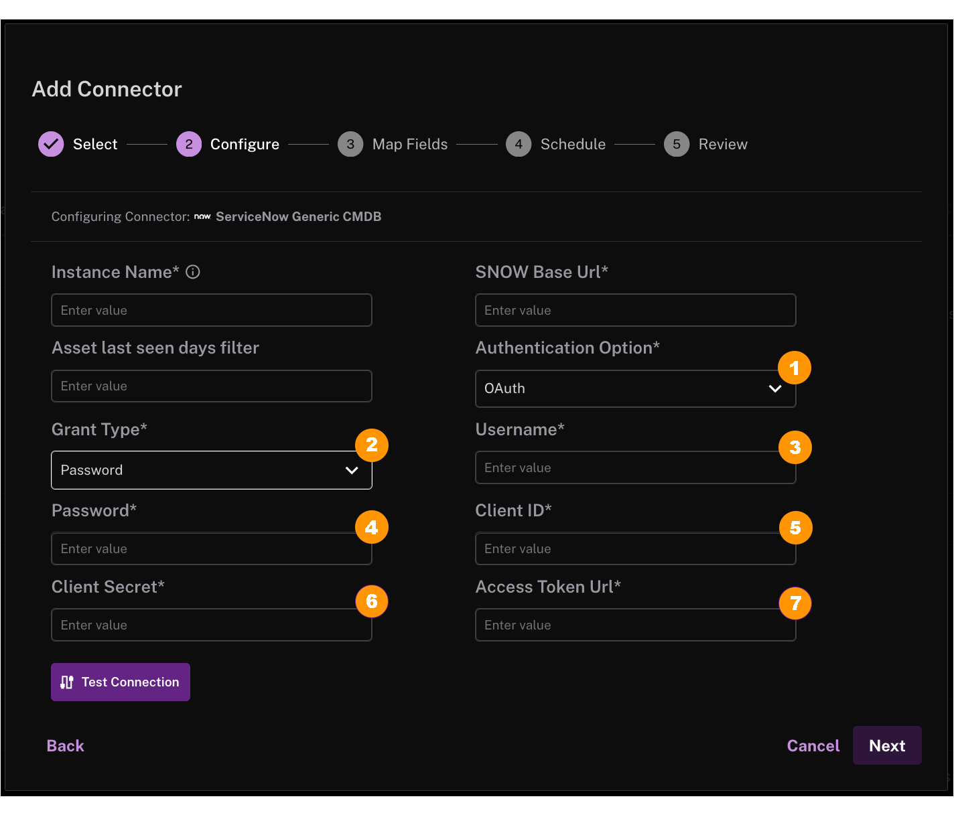Click the Next button
The image size is (954, 817).
(x=887, y=745)
